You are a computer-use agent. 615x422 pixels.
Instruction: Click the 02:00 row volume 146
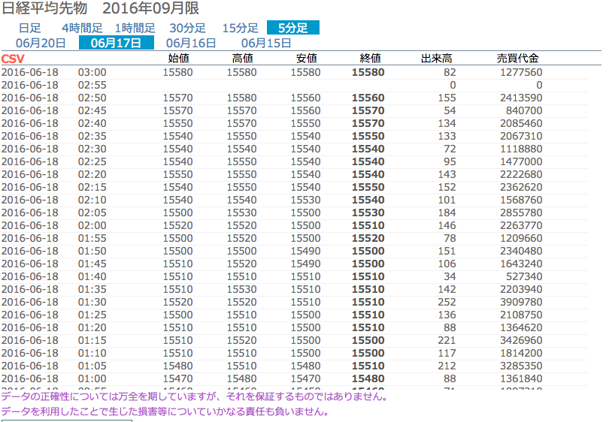(447, 226)
